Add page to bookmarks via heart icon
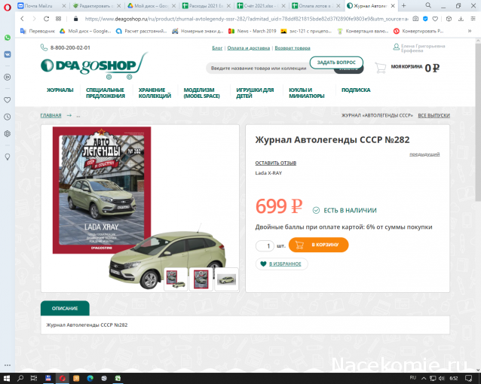Screen dimensions: 481x384 (x=435, y=19)
